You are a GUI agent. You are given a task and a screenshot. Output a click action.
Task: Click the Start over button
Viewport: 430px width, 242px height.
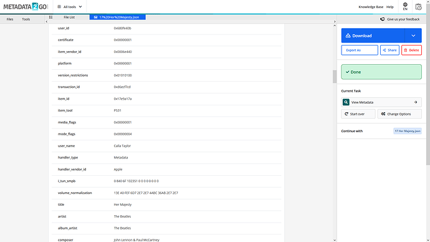pos(358,114)
